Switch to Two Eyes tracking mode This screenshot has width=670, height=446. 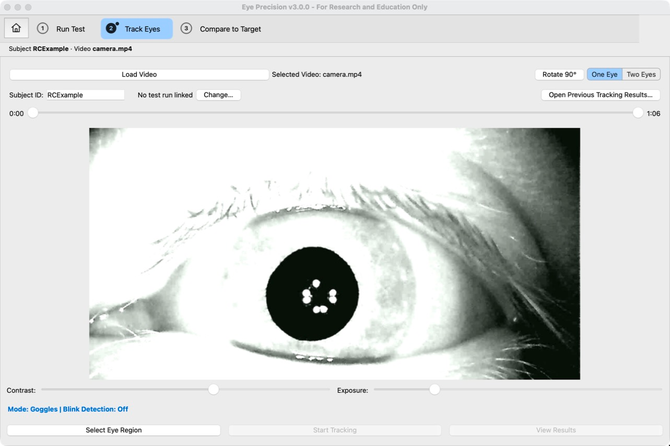click(641, 74)
